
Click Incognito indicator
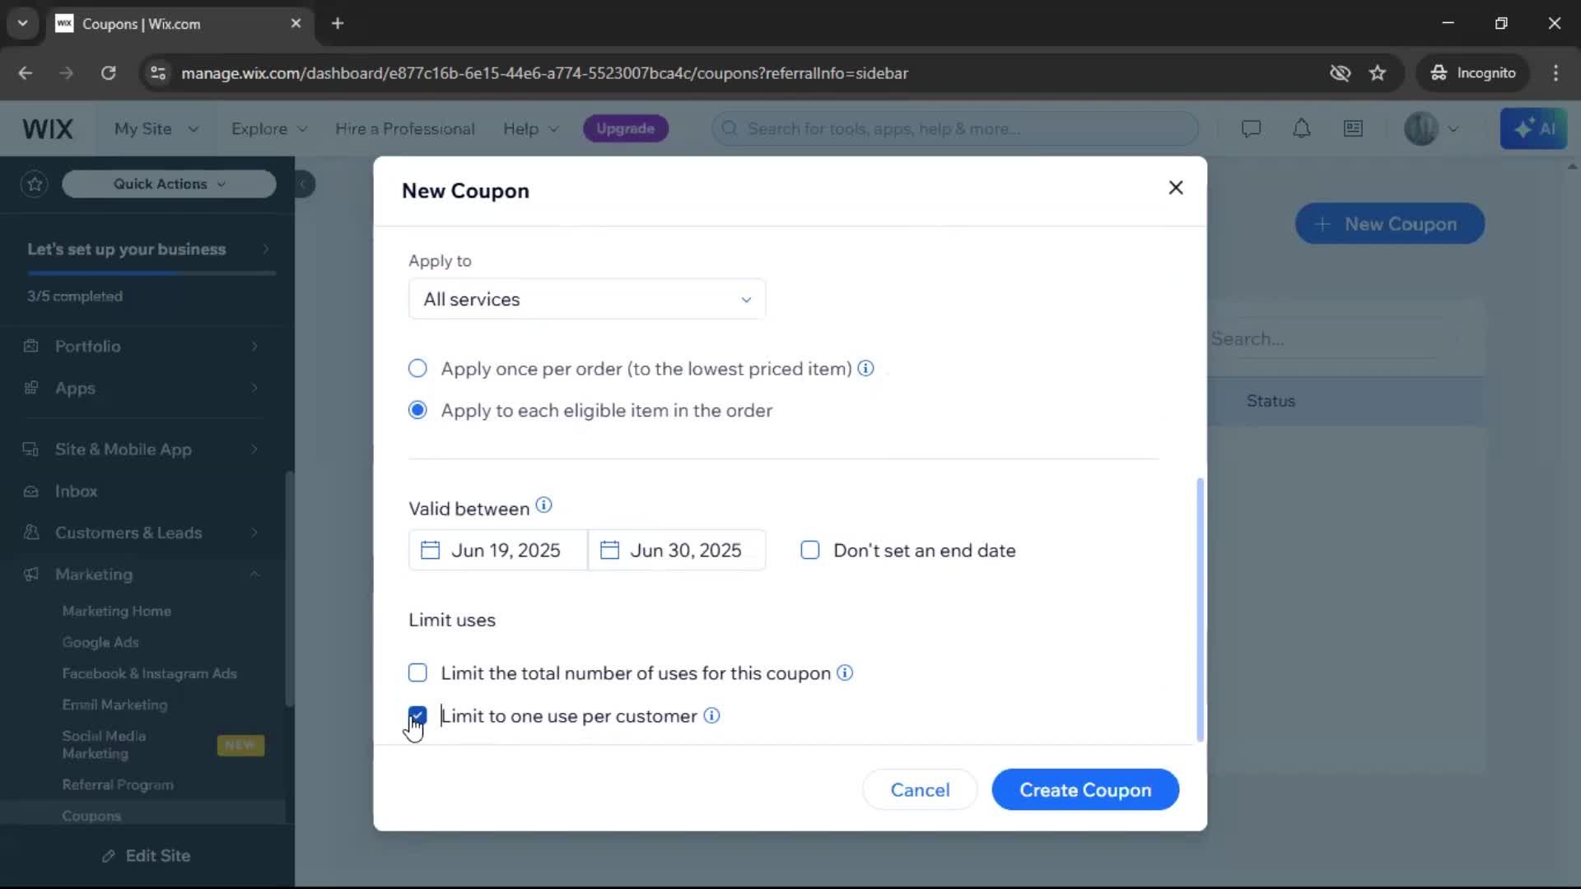click(x=1472, y=72)
